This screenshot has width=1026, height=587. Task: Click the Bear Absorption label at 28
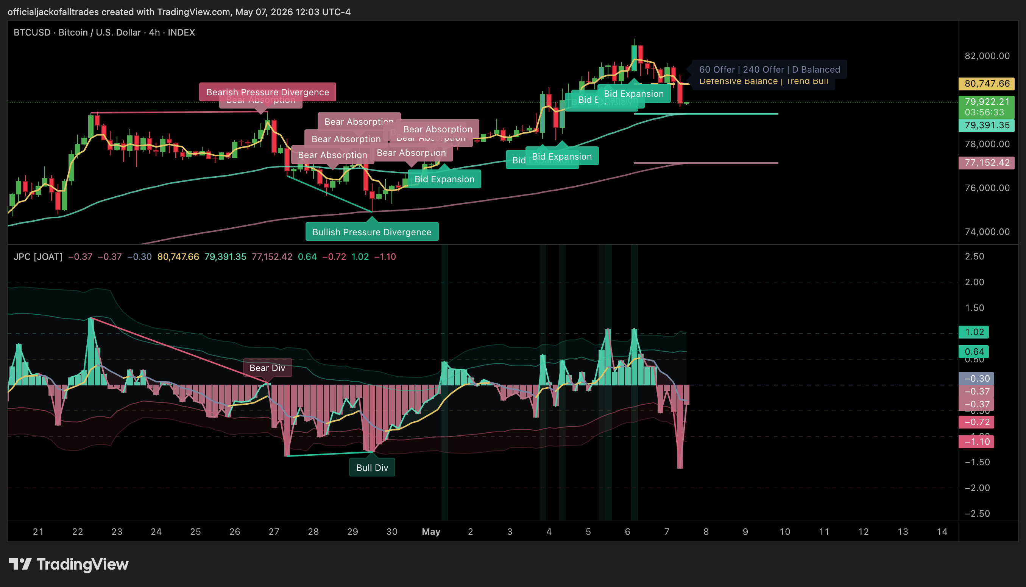[x=332, y=155]
